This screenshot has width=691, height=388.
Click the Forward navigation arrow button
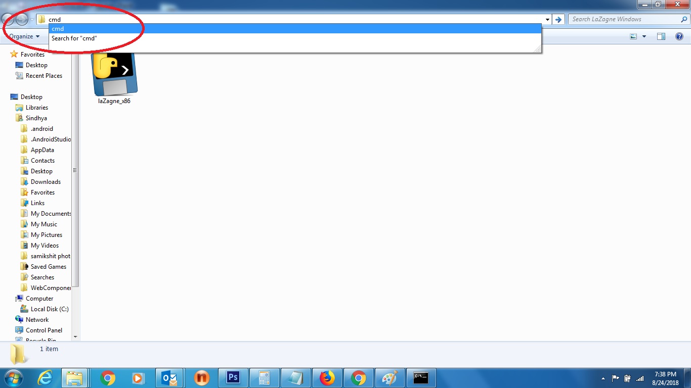pos(22,20)
